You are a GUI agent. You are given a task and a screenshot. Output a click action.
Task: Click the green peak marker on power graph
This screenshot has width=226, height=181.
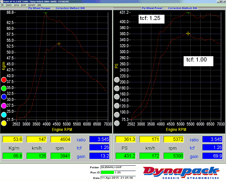(188, 13)
